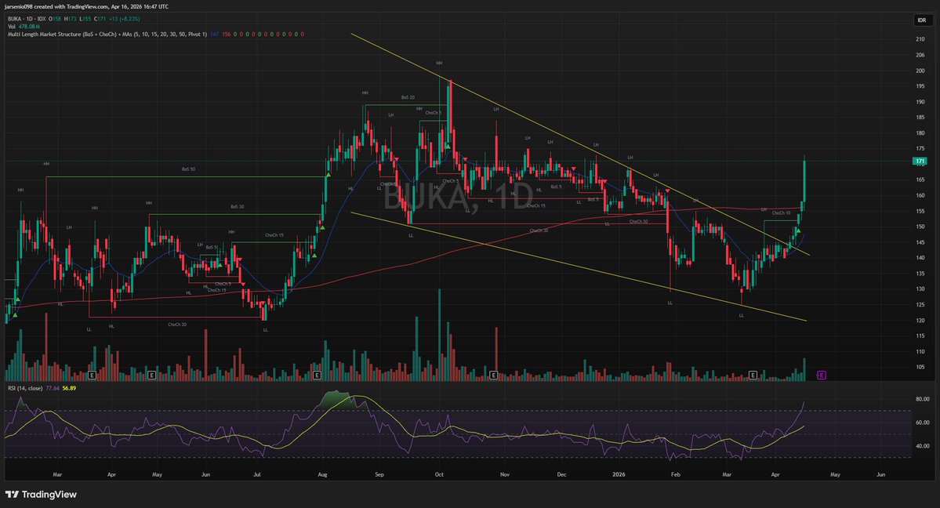This screenshot has height=508, width=940.
Task: Click the Oct label on time axis
Action: pos(439,474)
